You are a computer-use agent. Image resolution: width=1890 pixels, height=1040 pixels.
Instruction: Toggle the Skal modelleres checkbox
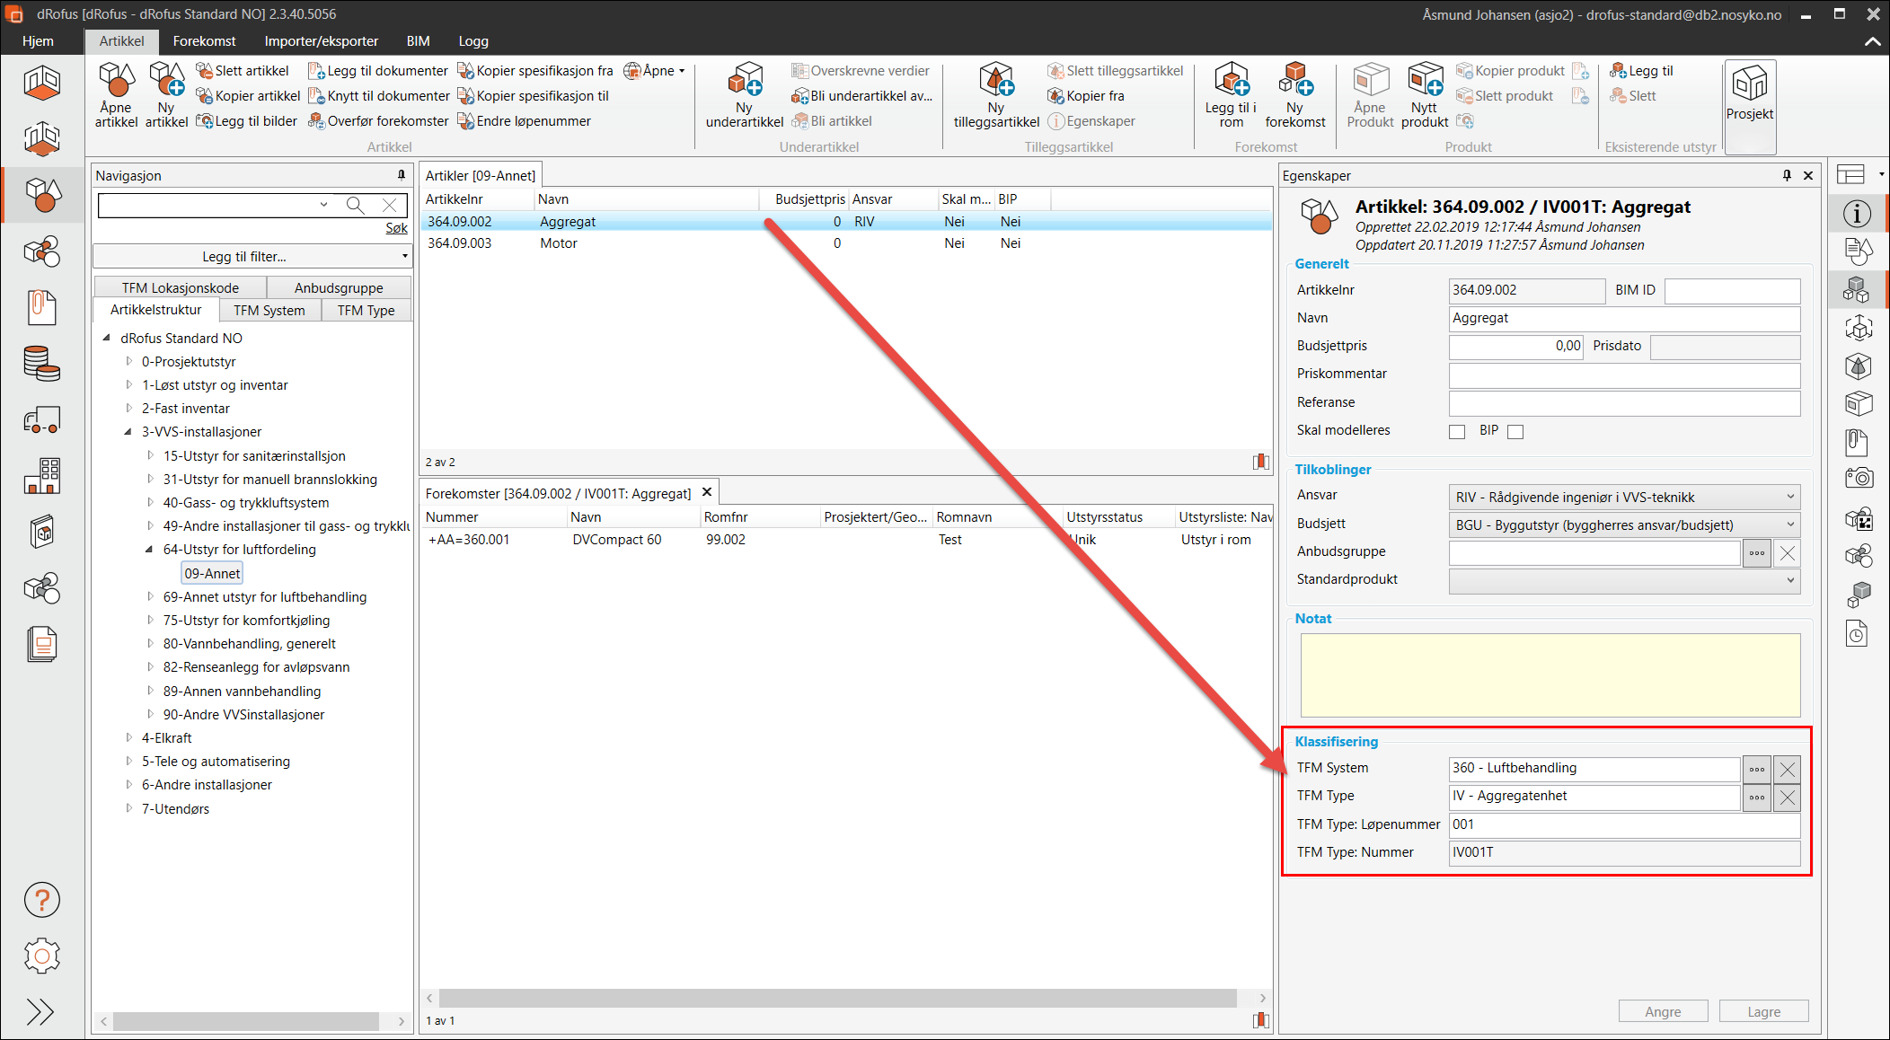(x=1457, y=431)
